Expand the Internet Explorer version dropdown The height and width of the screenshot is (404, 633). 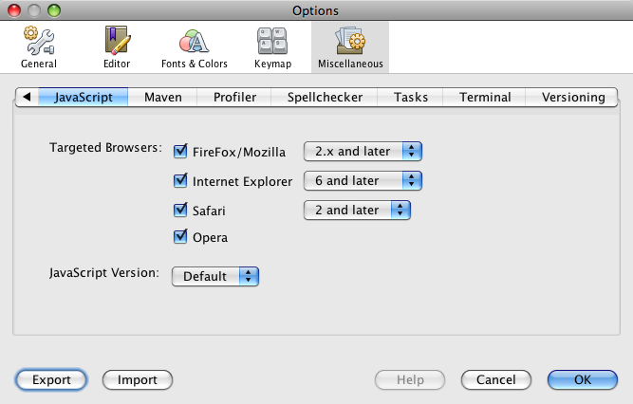coord(363,180)
